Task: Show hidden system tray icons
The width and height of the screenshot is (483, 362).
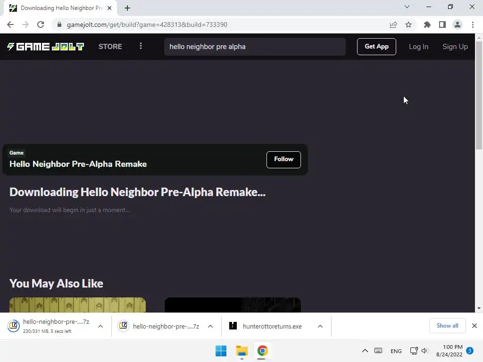Action: point(365,351)
